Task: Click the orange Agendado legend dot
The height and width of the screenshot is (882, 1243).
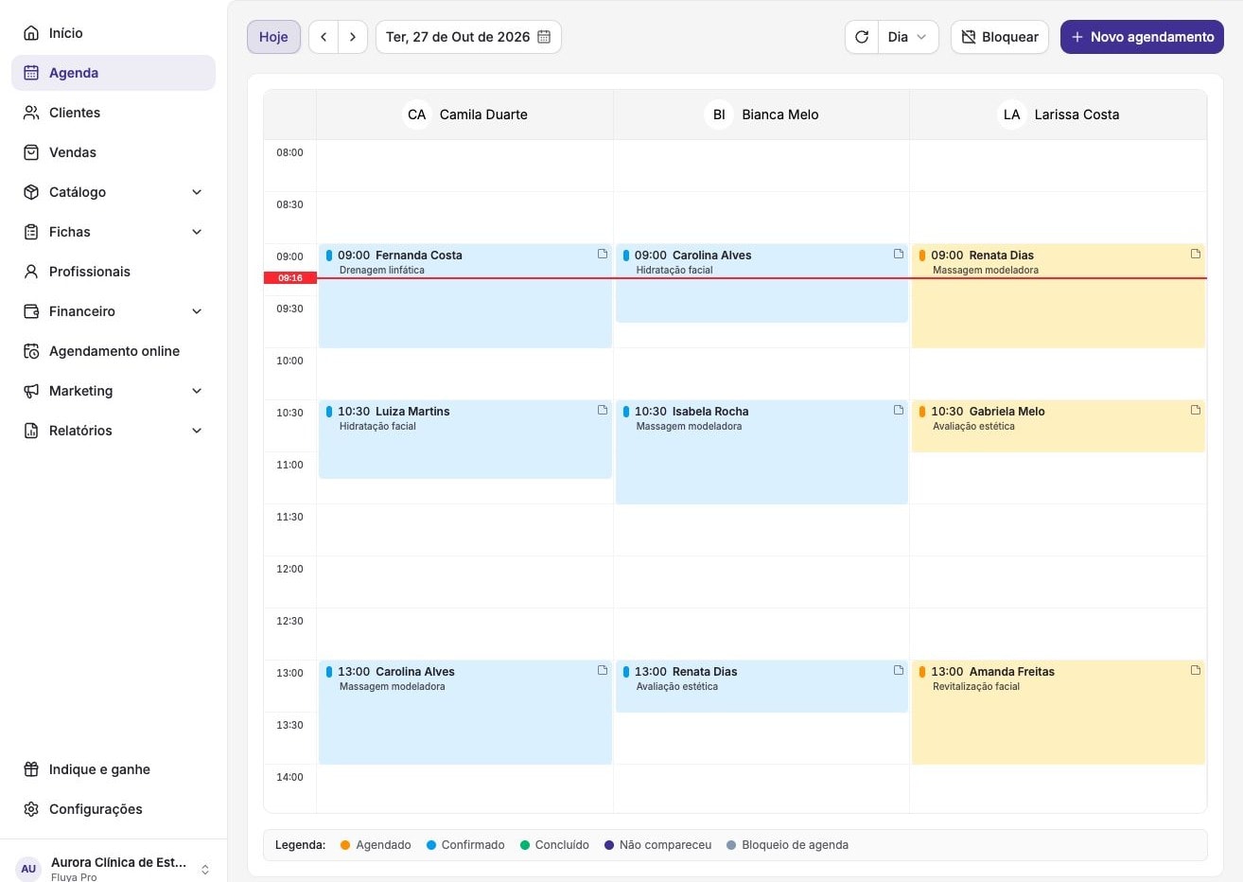Action: point(345,845)
